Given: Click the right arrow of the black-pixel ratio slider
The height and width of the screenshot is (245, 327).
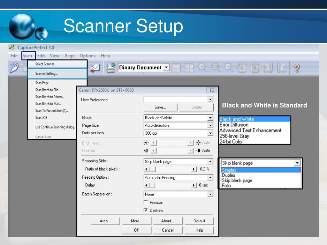Looking at the screenshot, I should [x=194, y=169].
